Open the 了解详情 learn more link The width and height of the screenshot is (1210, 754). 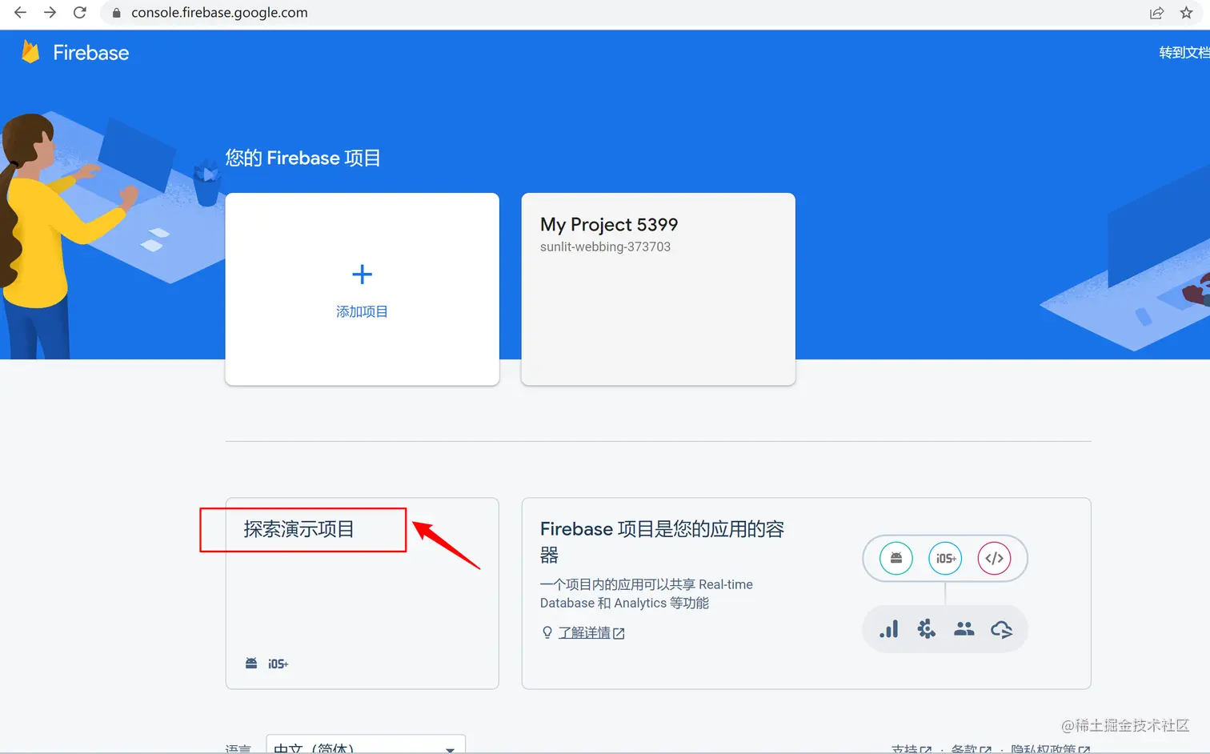pos(584,632)
